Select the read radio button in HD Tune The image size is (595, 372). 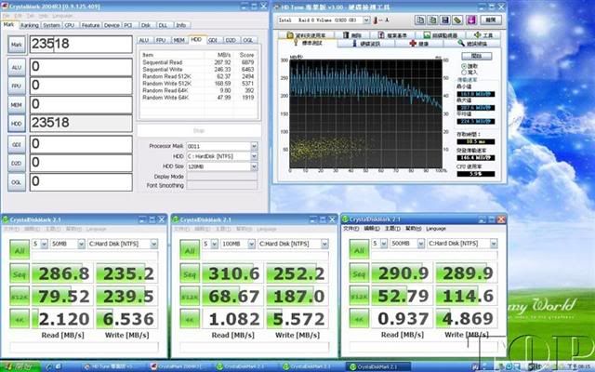click(x=464, y=66)
